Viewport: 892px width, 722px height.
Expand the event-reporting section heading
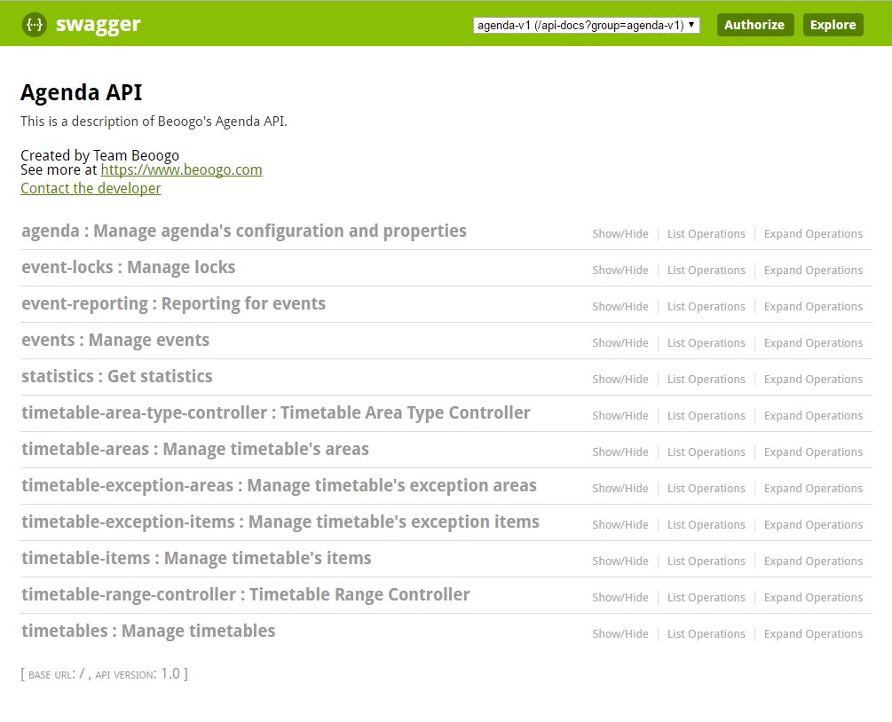pyautogui.click(x=173, y=303)
